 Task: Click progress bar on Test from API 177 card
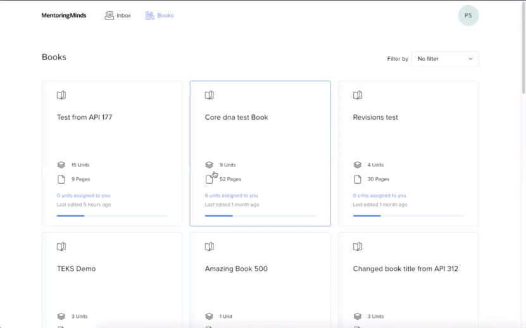tap(112, 216)
